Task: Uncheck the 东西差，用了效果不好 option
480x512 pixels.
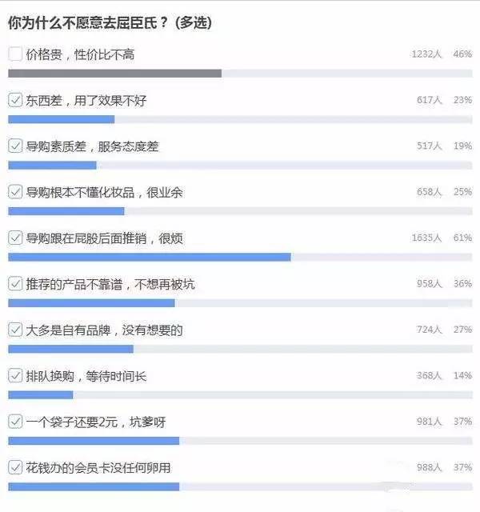Action: pos(15,101)
